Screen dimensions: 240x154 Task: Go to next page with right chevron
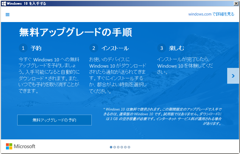(233, 76)
